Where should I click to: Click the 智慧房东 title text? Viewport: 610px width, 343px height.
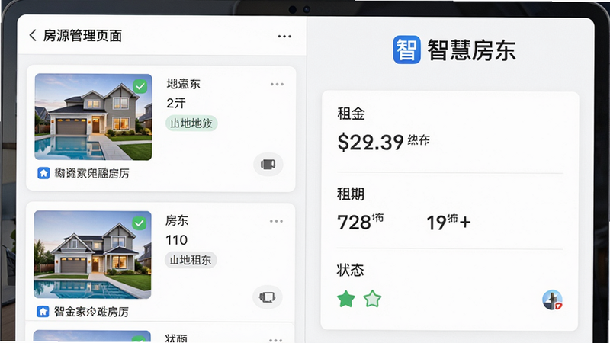[x=471, y=50]
